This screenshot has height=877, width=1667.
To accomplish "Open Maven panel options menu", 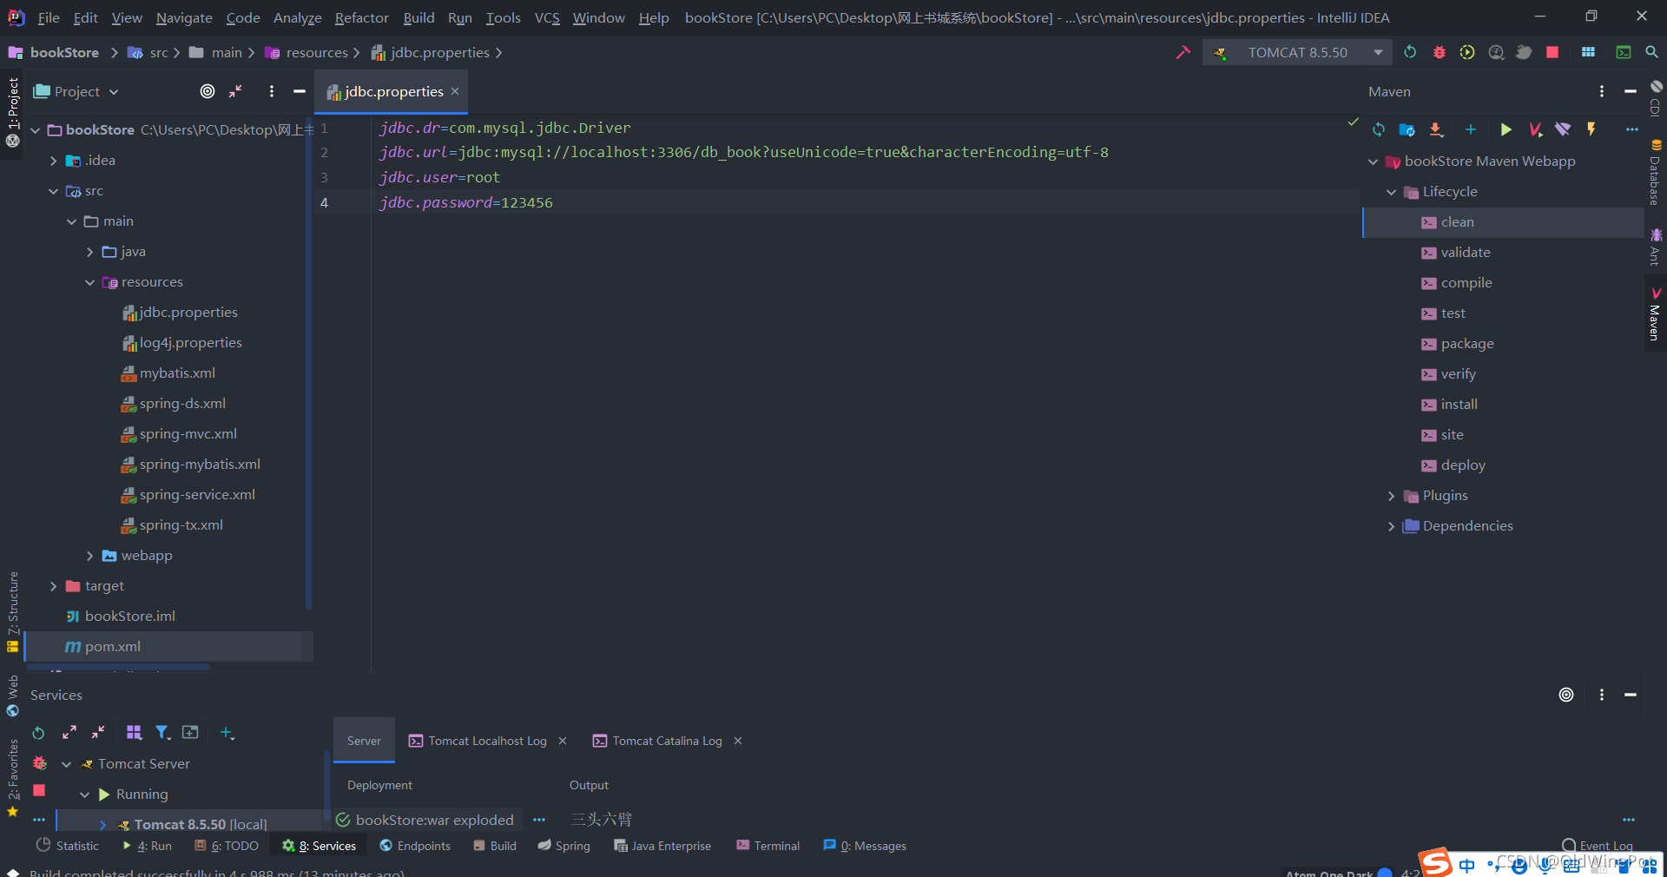I will (x=1602, y=91).
